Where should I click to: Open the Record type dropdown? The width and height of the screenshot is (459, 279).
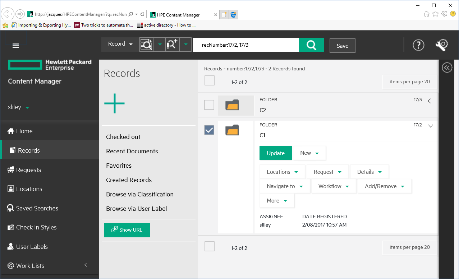point(120,44)
